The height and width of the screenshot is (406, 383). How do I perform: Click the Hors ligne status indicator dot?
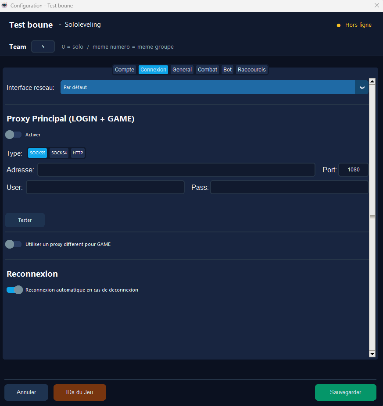pos(338,25)
